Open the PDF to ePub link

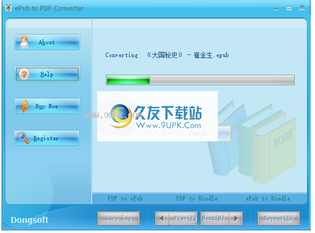pyautogui.click(x=125, y=198)
